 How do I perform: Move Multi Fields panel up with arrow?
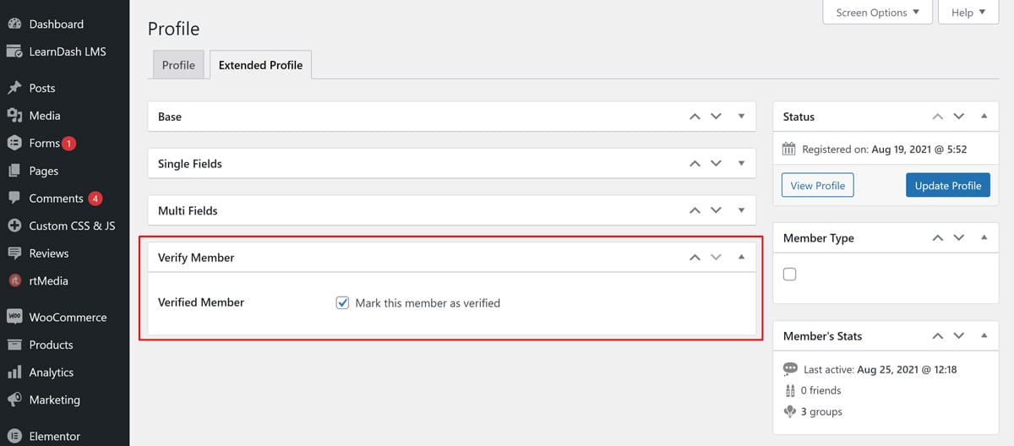pyautogui.click(x=695, y=210)
